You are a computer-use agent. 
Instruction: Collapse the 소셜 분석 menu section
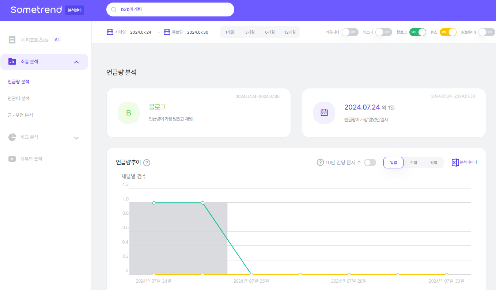pyautogui.click(x=76, y=62)
